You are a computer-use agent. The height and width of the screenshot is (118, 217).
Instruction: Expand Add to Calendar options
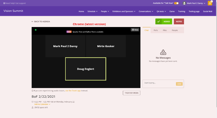click(x=42, y=104)
